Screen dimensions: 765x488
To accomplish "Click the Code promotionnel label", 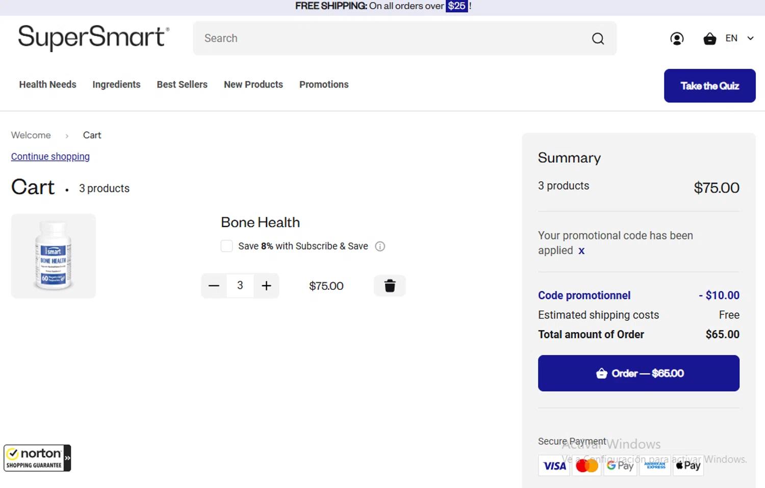I will click(x=584, y=295).
